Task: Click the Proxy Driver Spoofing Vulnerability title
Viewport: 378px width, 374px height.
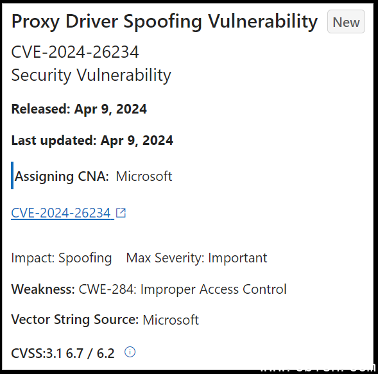Action: [x=164, y=22]
